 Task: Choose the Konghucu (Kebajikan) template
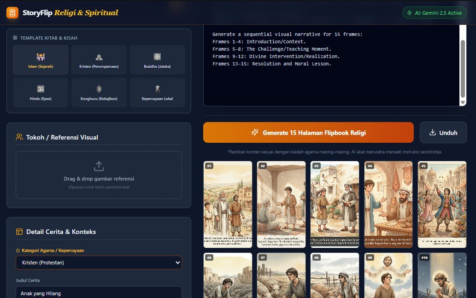99,93
